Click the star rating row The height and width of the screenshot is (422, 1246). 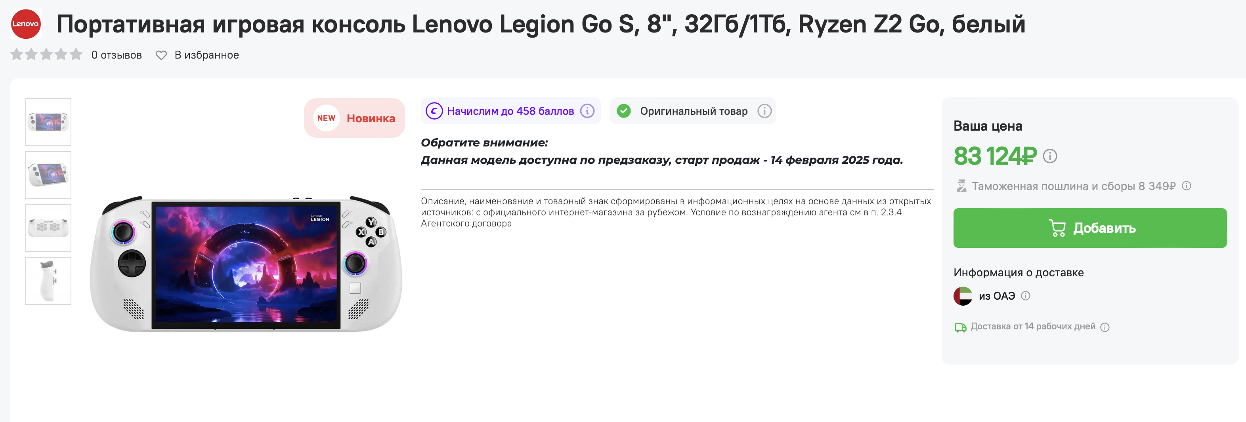(46, 54)
